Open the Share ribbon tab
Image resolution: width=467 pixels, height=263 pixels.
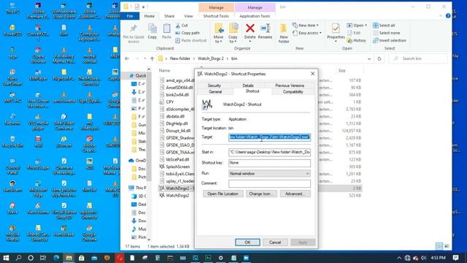[x=169, y=16]
